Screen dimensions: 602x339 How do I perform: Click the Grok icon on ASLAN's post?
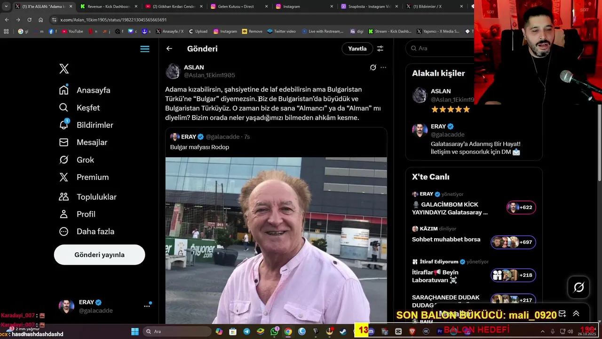coord(373,67)
